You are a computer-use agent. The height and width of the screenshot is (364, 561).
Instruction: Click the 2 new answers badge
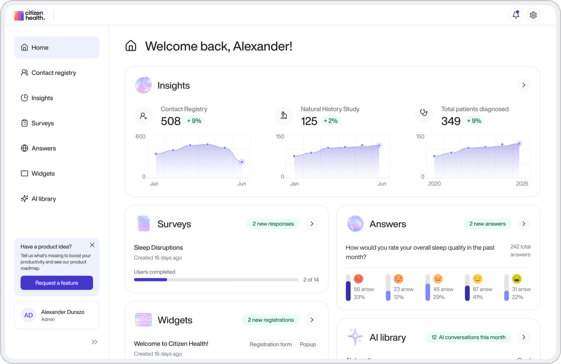[487, 224]
